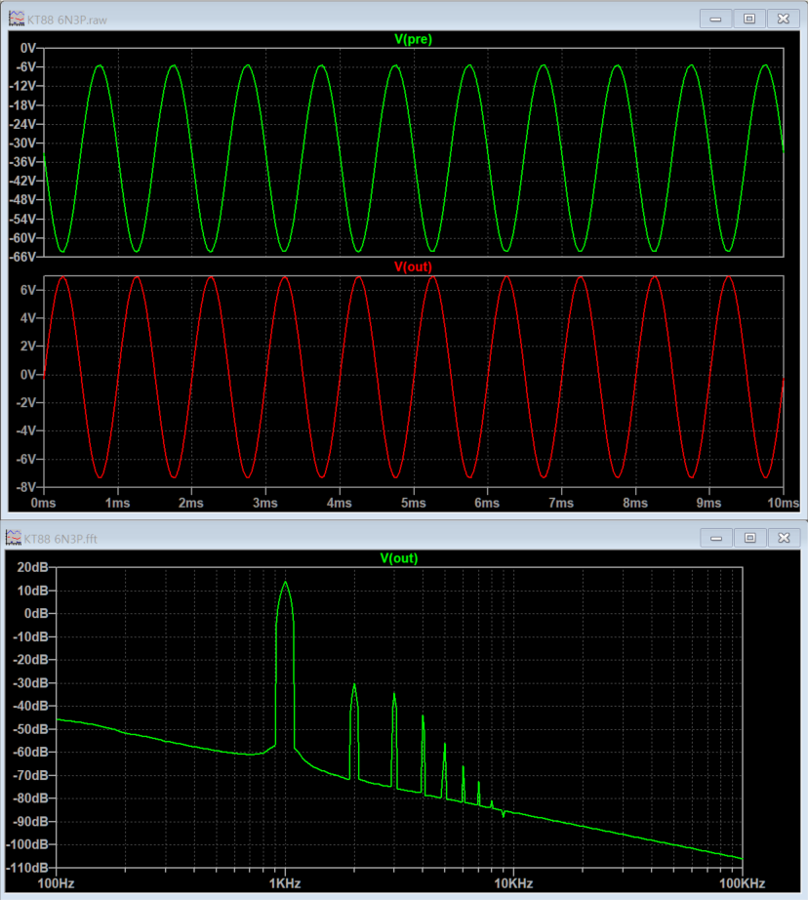Maximize the KT88 6N3P.fft window
The height and width of the screenshot is (900, 808).
point(749,537)
